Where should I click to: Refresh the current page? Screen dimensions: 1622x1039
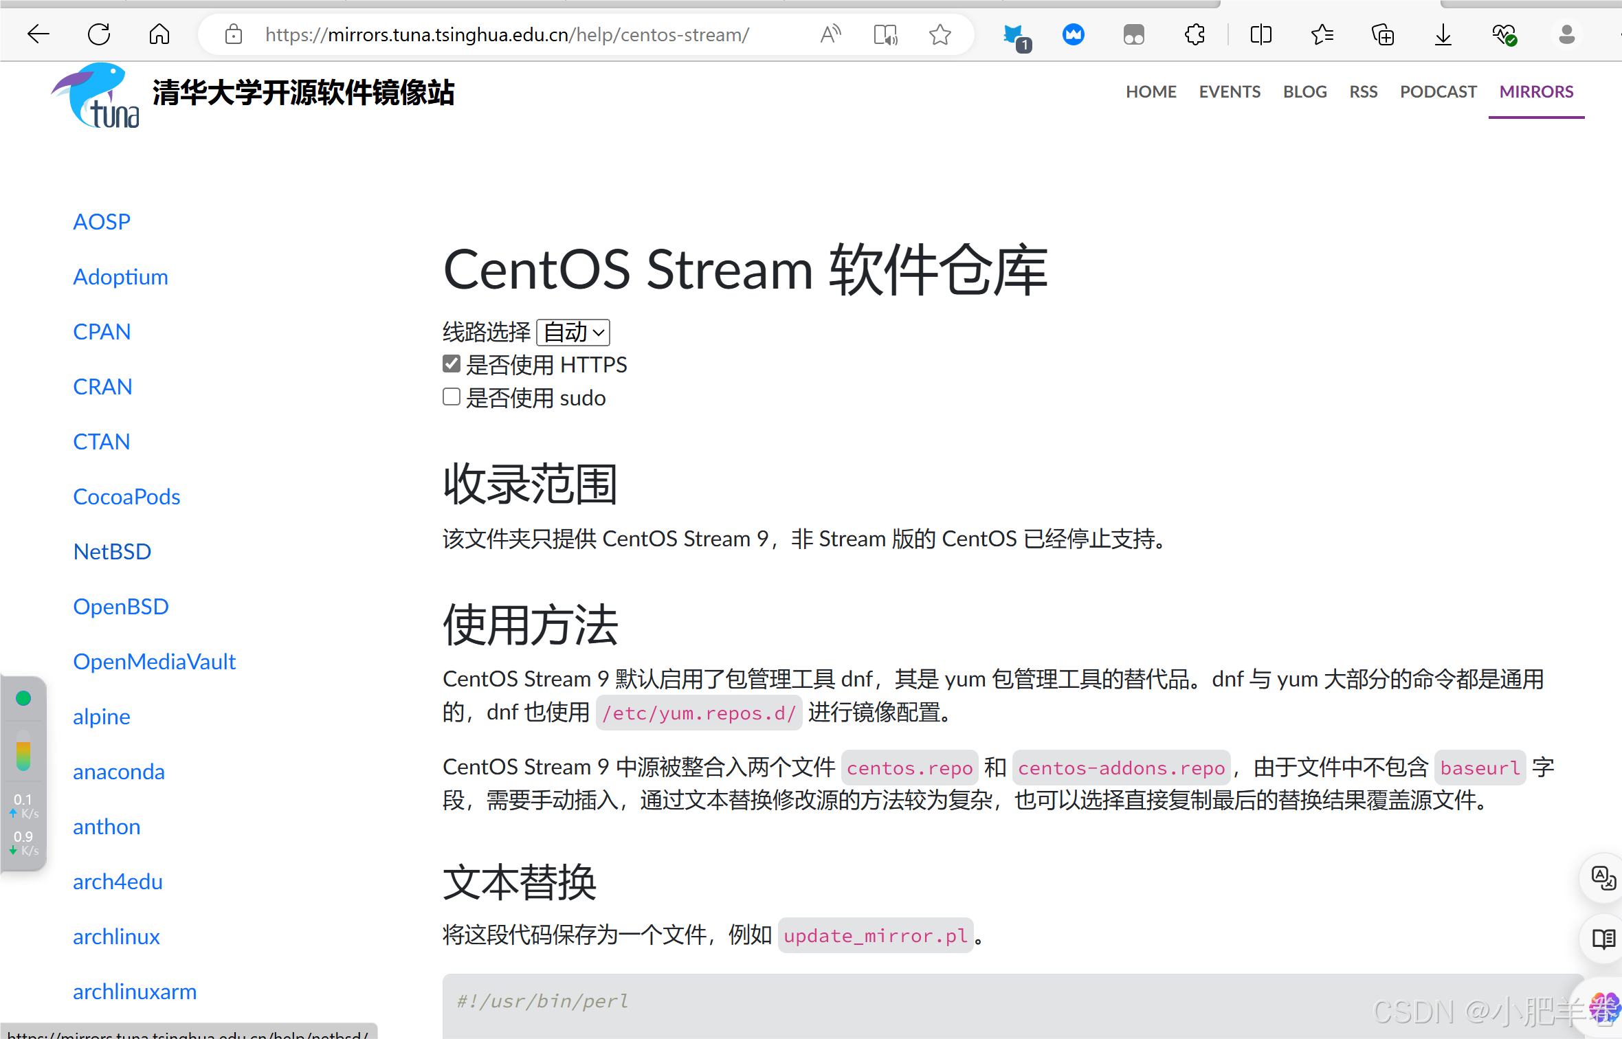click(98, 34)
